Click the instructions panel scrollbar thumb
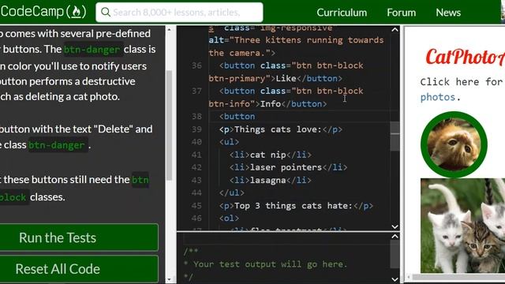The height and width of the screenshot is (284, 505). [169, 125]
